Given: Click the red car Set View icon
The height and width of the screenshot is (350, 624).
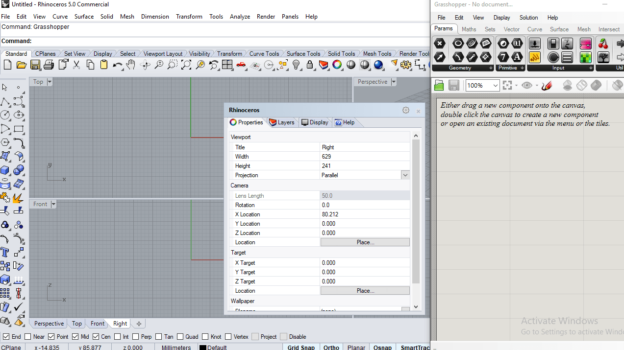Looking at the screenshot, I should [x=241, y=65].
